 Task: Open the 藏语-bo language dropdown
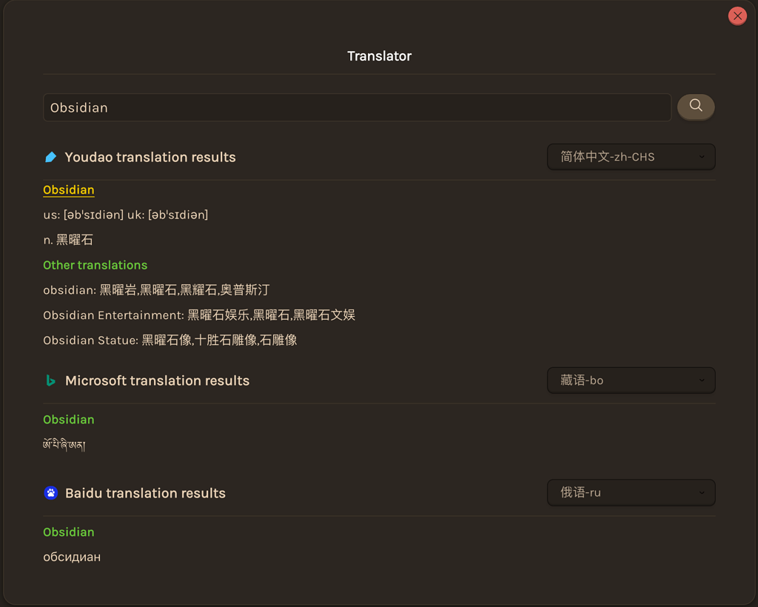[631, 380]
